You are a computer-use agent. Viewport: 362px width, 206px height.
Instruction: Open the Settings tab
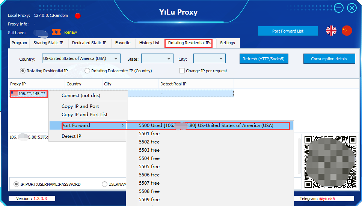tap(228, 43)
